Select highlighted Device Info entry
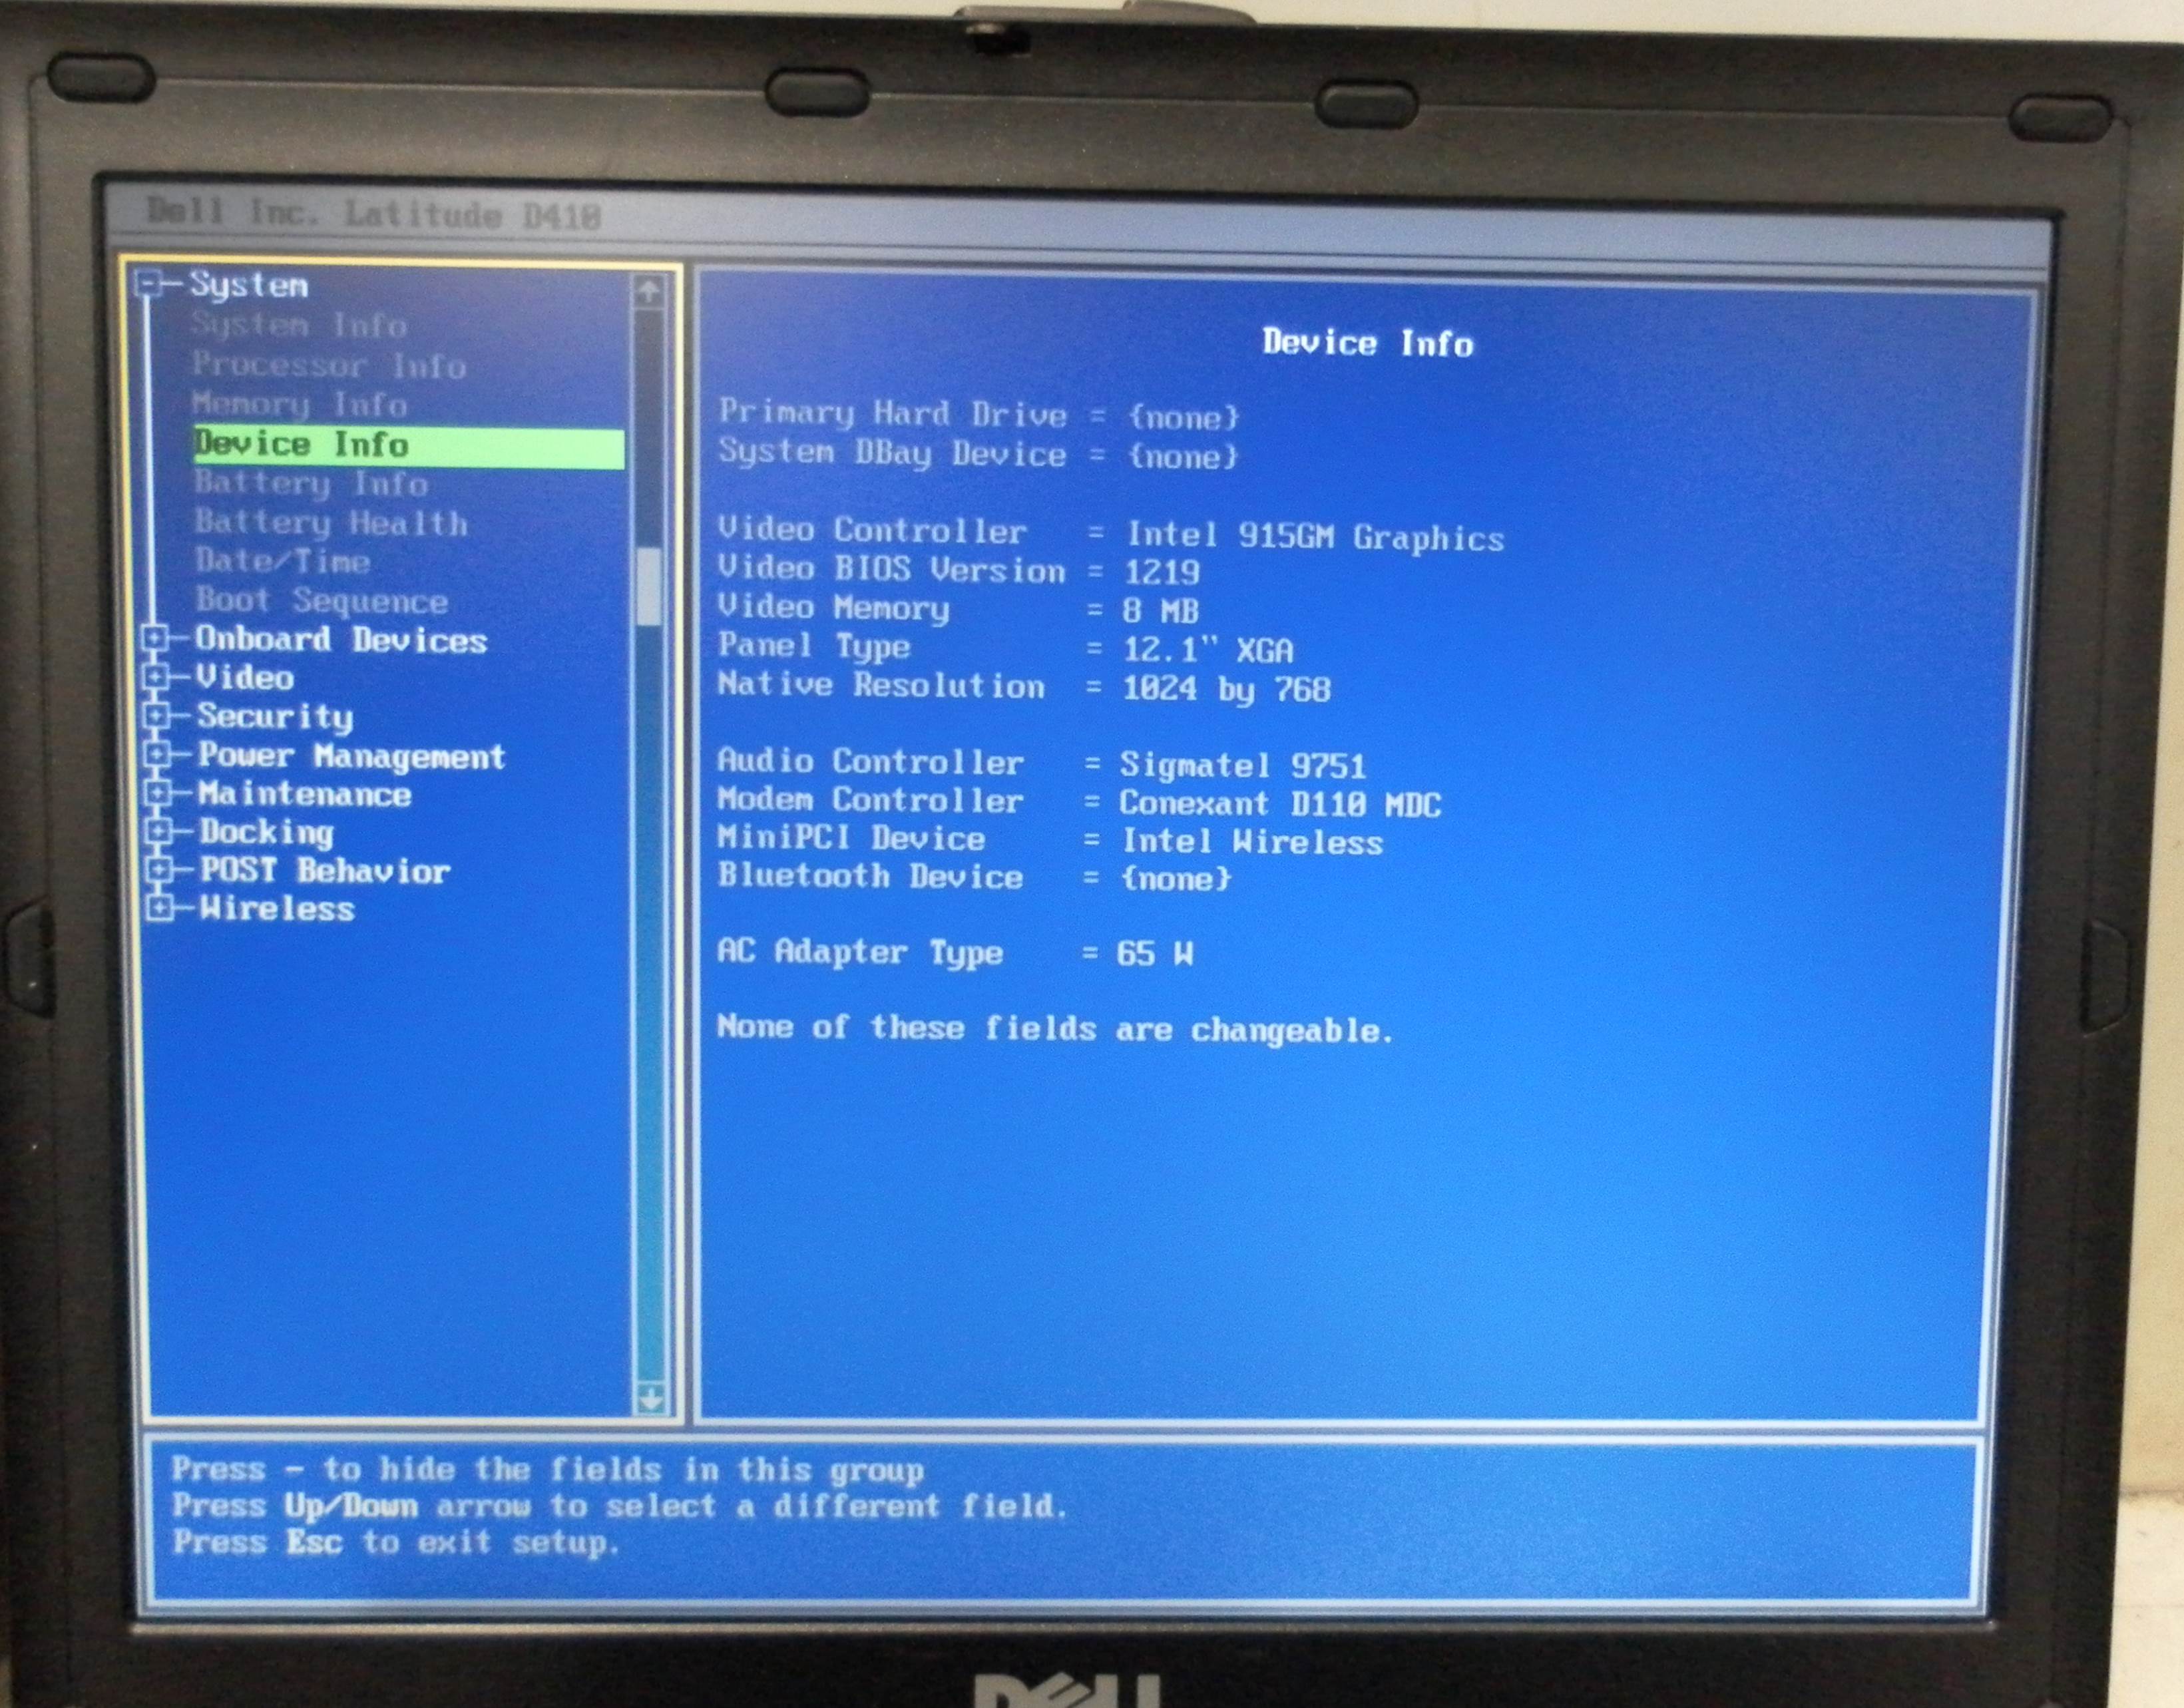The image size is (2184, 1708). coord(409,447)
